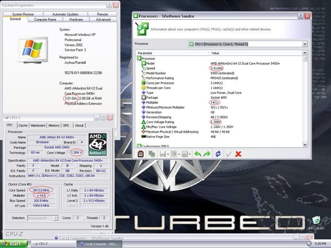Switch to the About tab in CPU-Z
The height and width of the screenshot is (248, 331).
[x=79, y=126]
